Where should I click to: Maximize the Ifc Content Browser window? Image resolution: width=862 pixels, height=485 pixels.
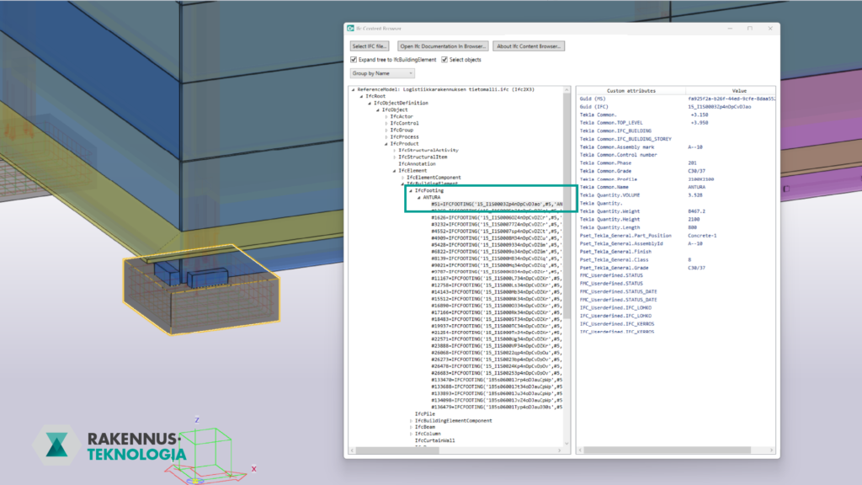tap(749, 28)
